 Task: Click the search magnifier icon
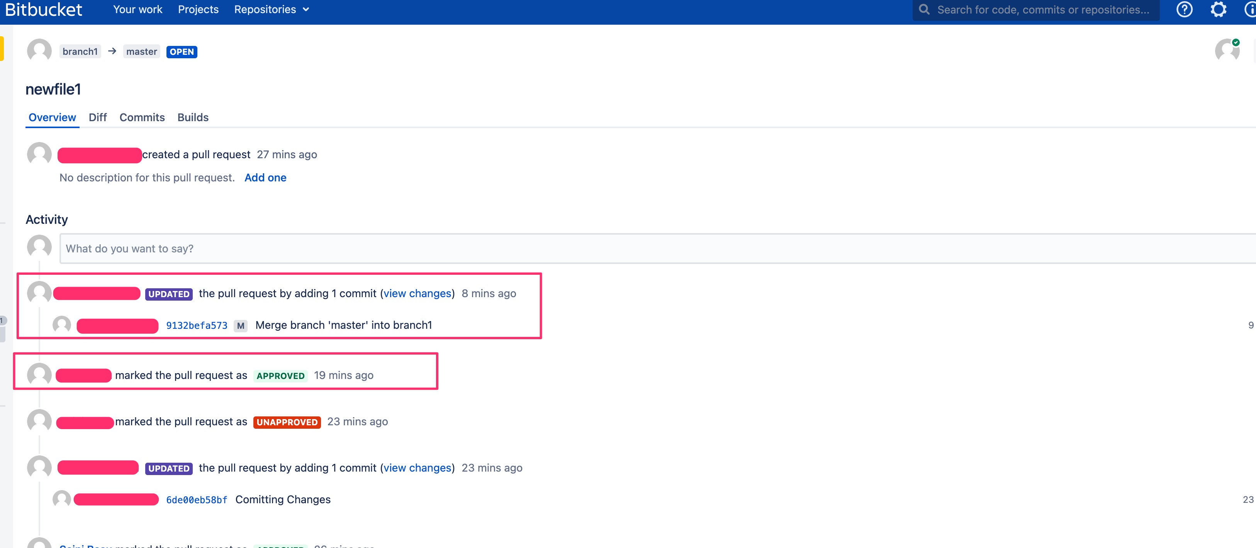point(923,9)
